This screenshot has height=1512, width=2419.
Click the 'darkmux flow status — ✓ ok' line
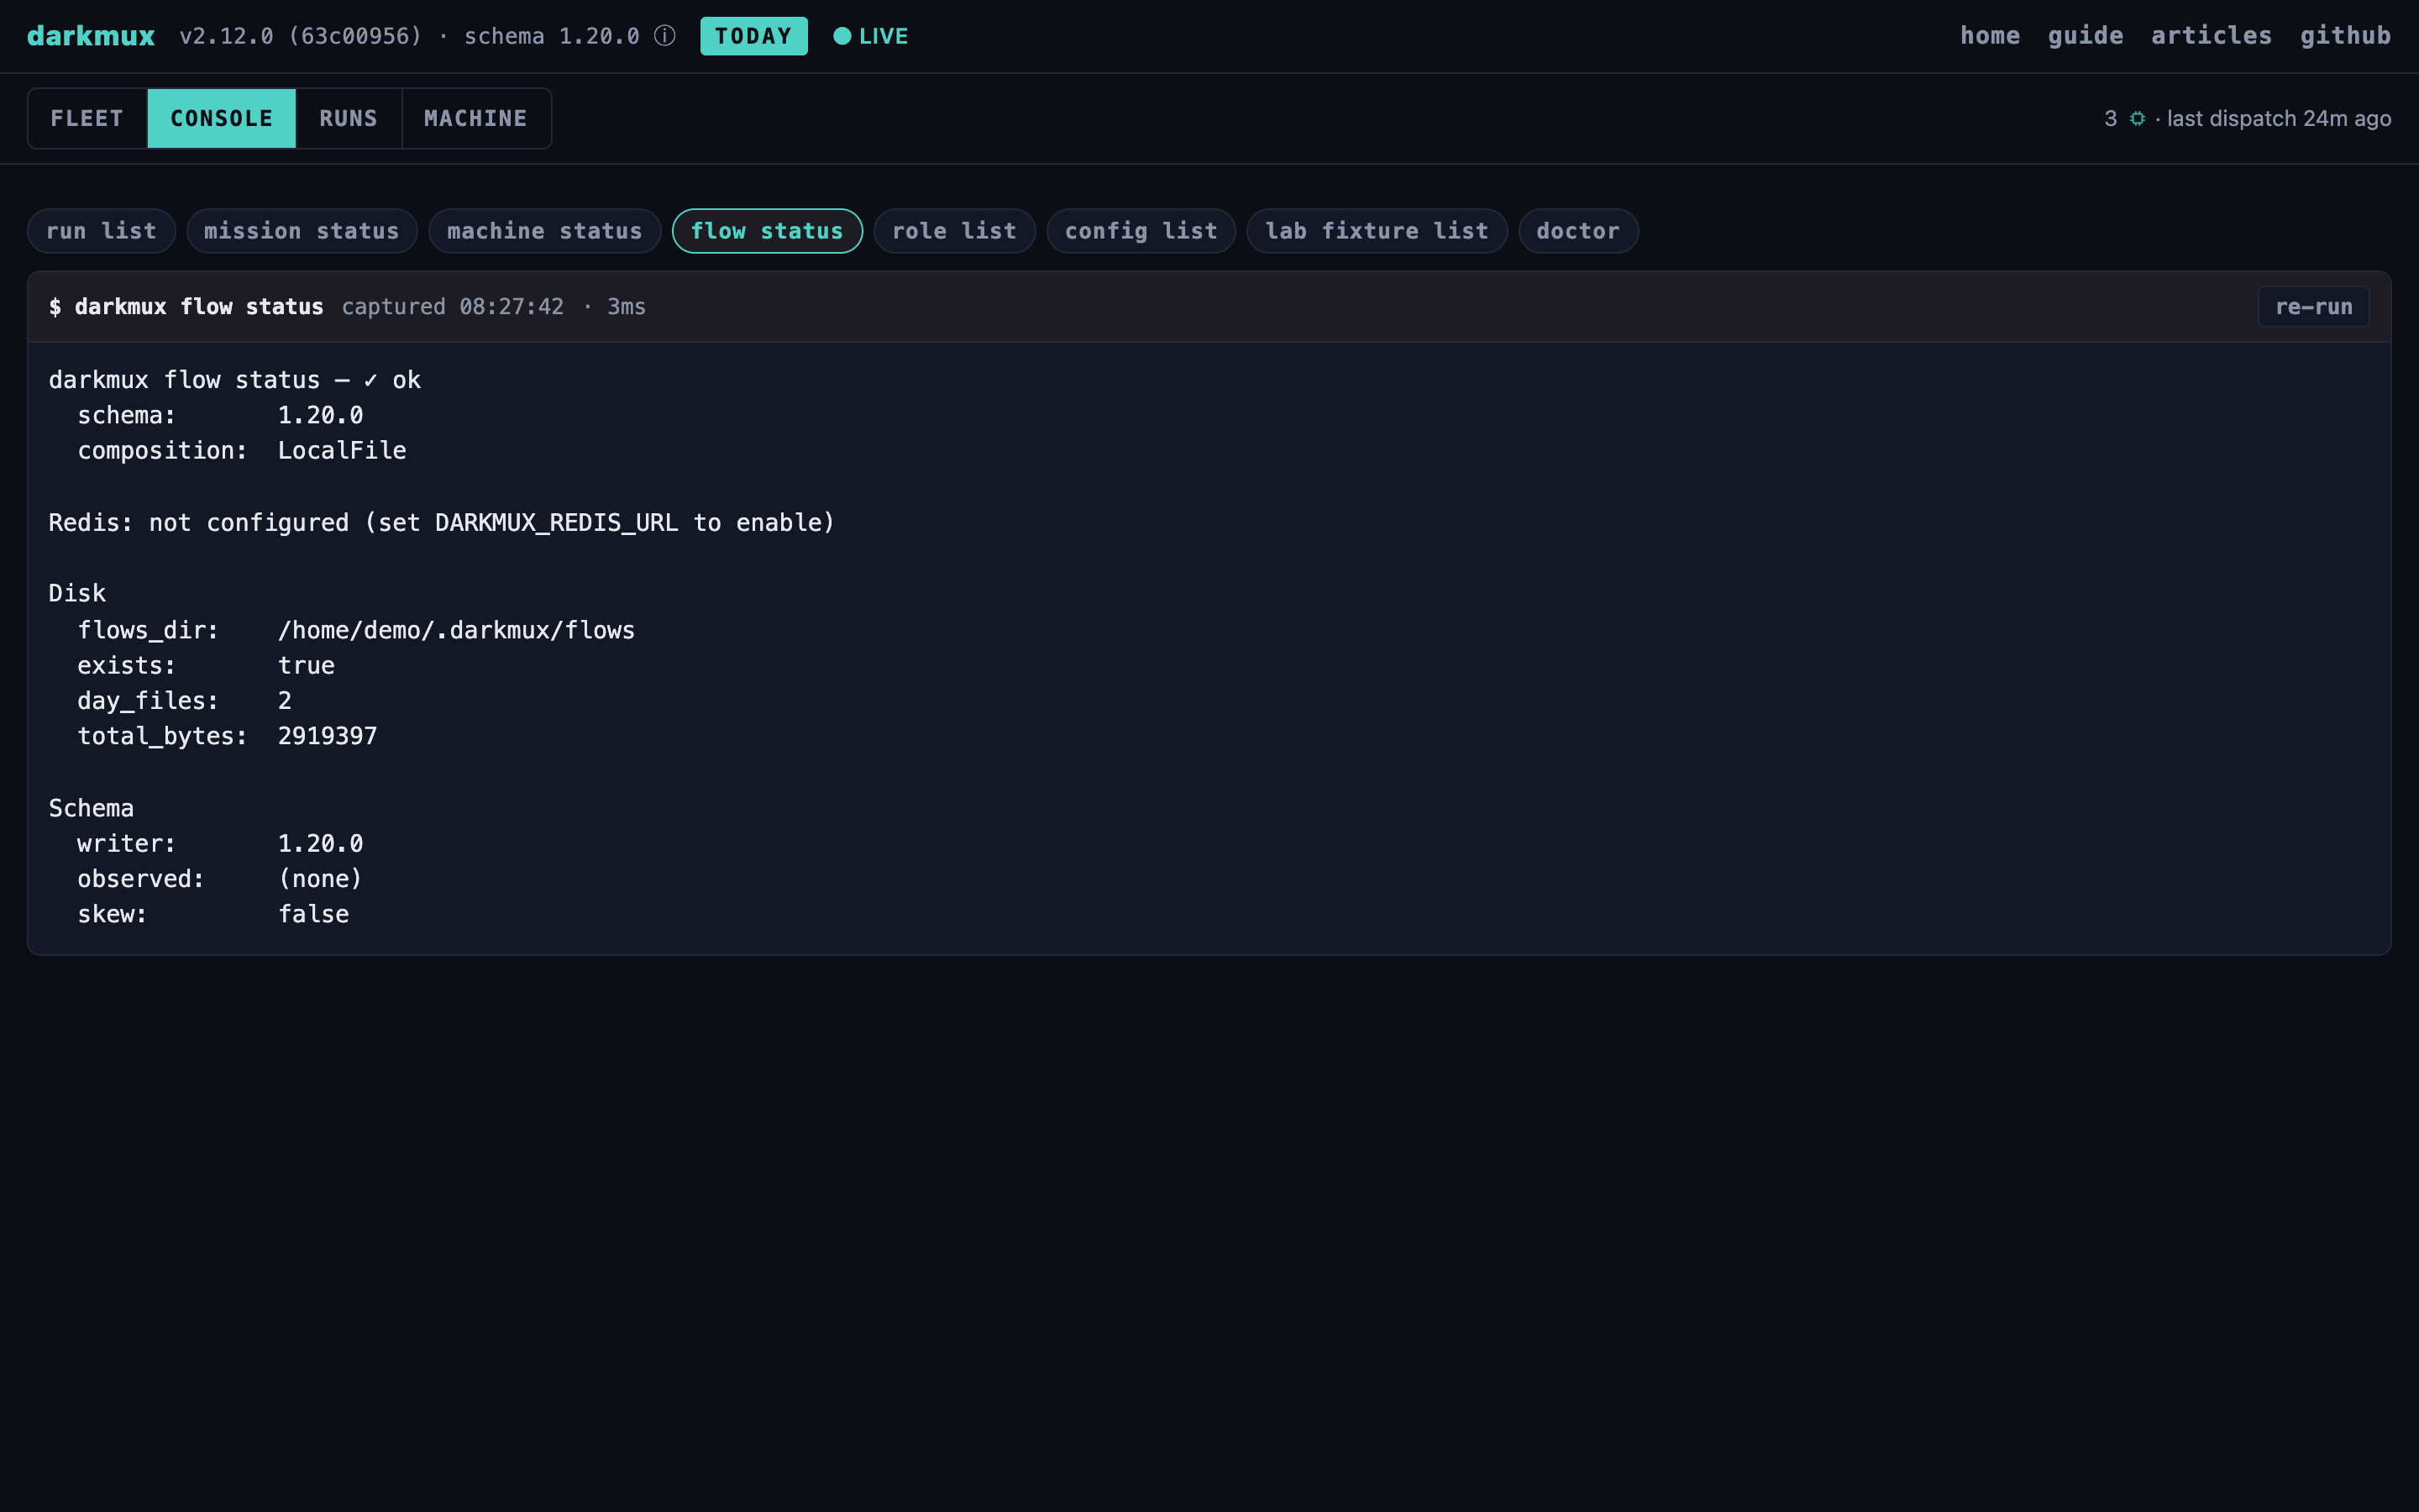(x=235, y=380)
